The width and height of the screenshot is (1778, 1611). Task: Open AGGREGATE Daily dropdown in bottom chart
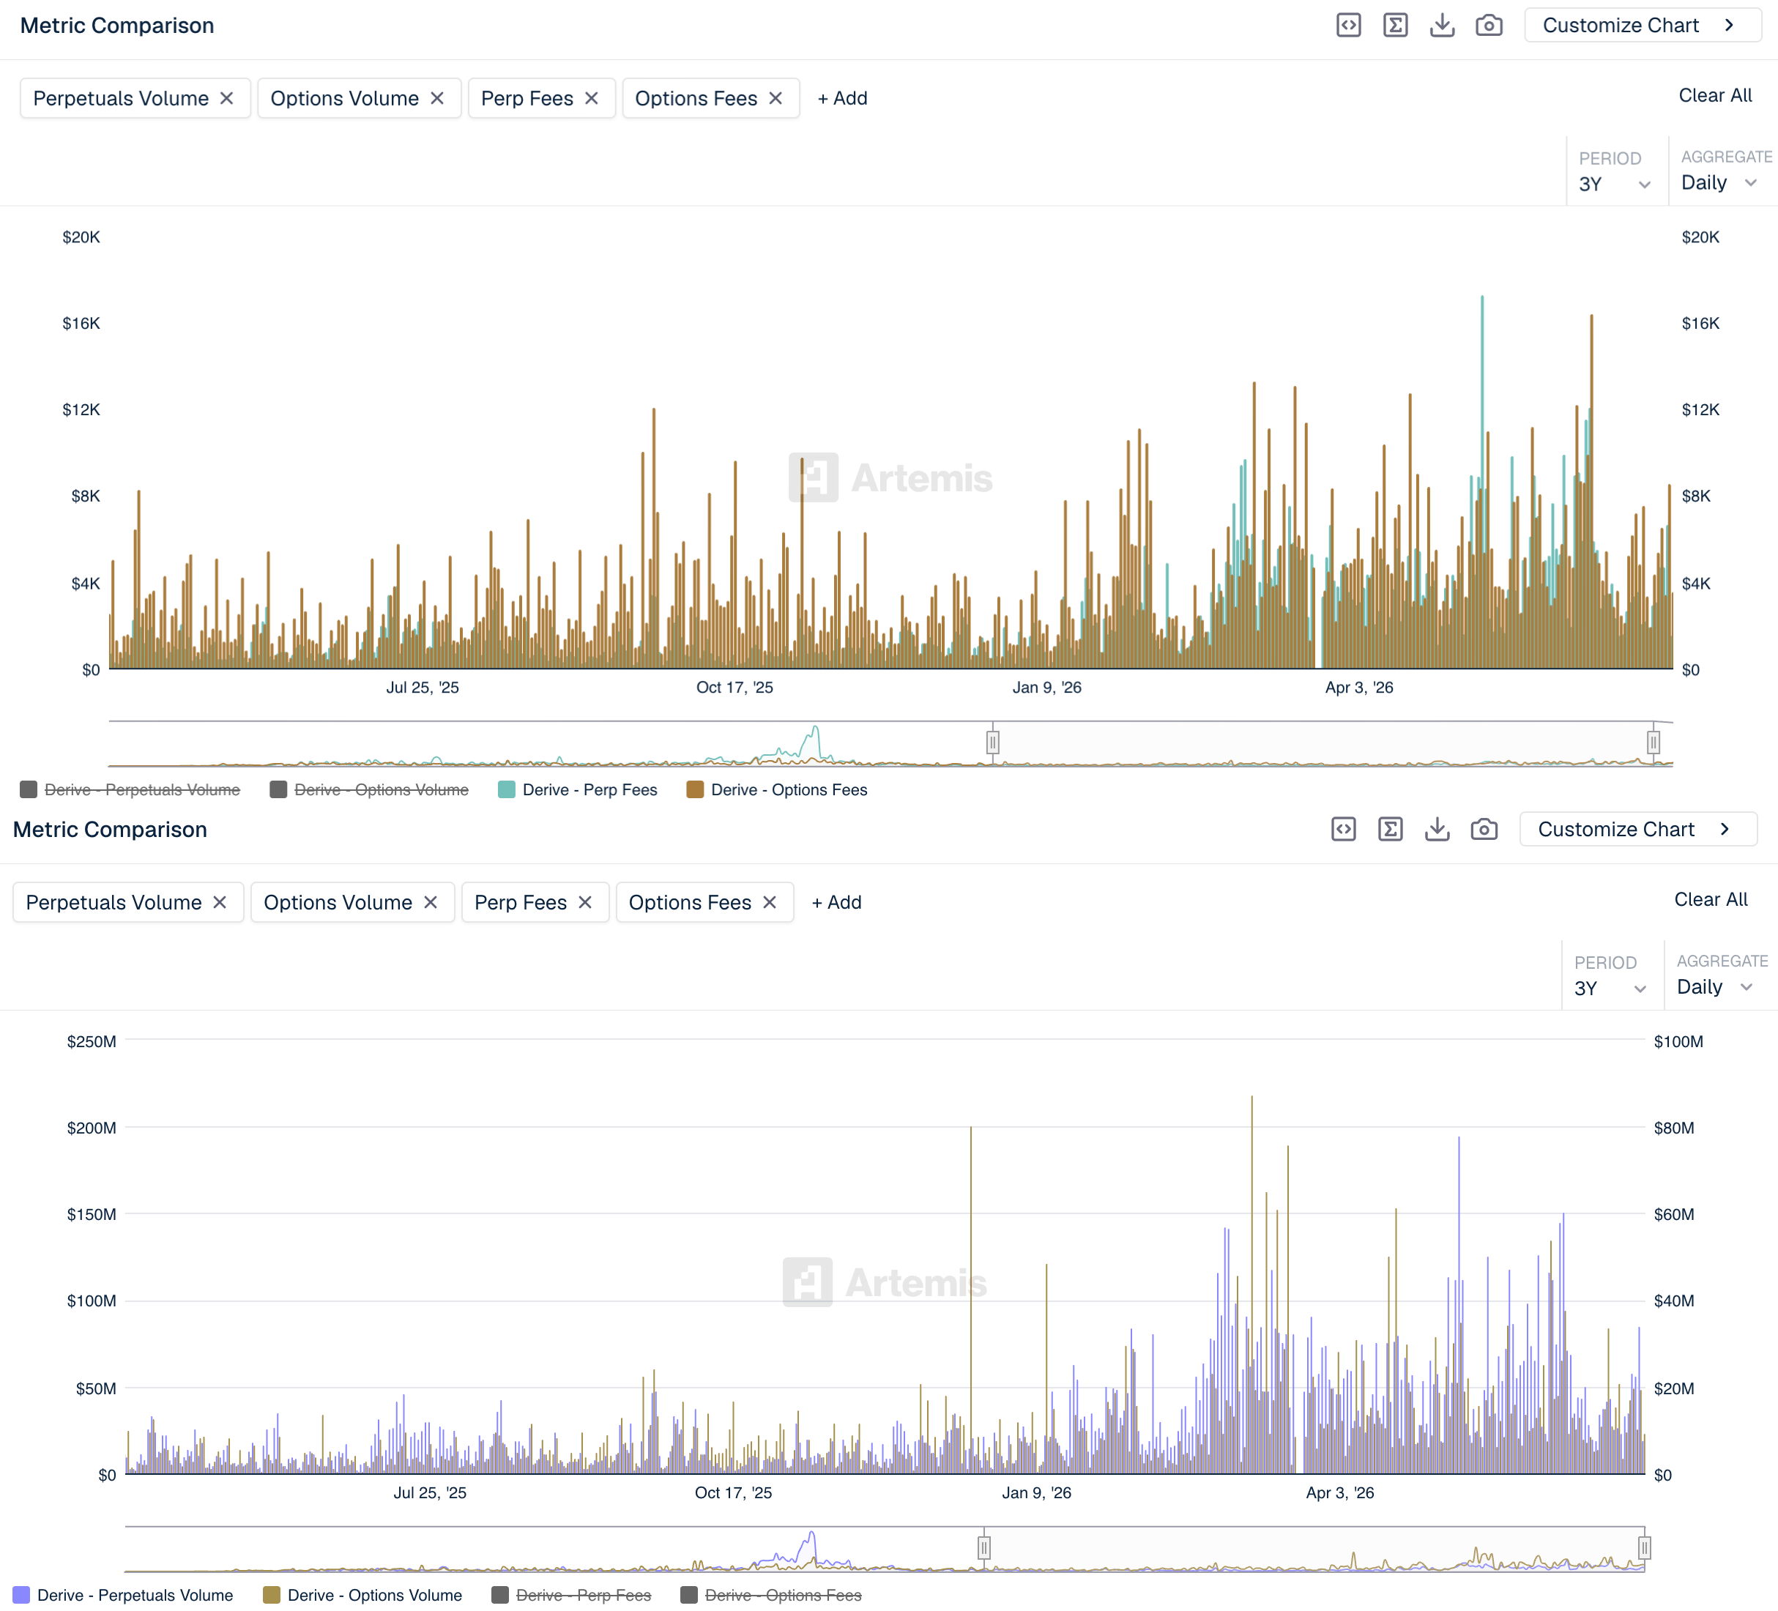(x=1715, y=986)
